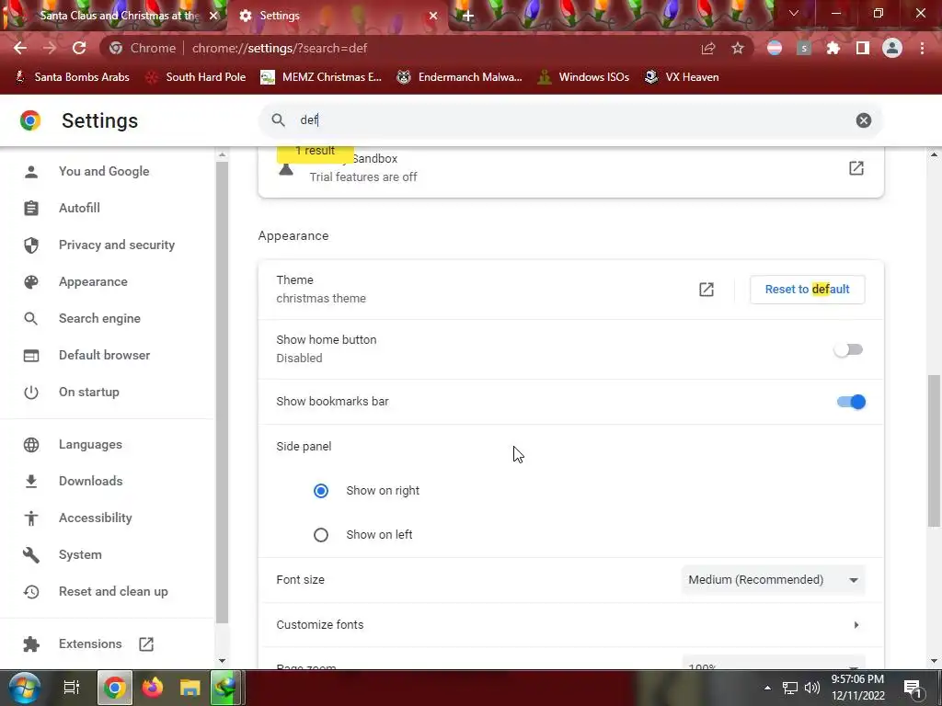Open the clock and date on taskbar
Screen dimensions: 942x706
(x=857, y=688)
